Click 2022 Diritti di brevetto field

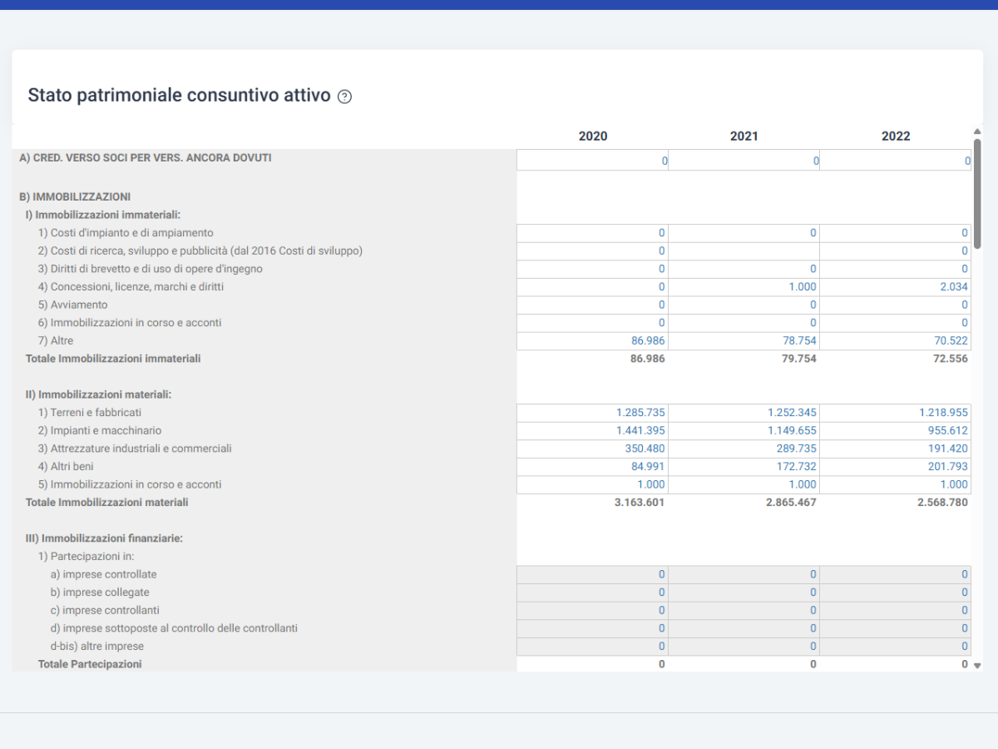coord(896,269)
